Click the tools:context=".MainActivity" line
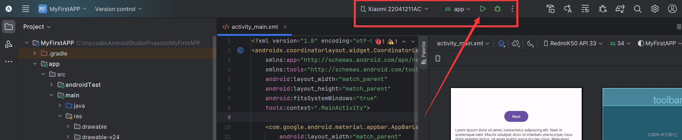Viewport: 682px width, 140px height. [317, 108]
